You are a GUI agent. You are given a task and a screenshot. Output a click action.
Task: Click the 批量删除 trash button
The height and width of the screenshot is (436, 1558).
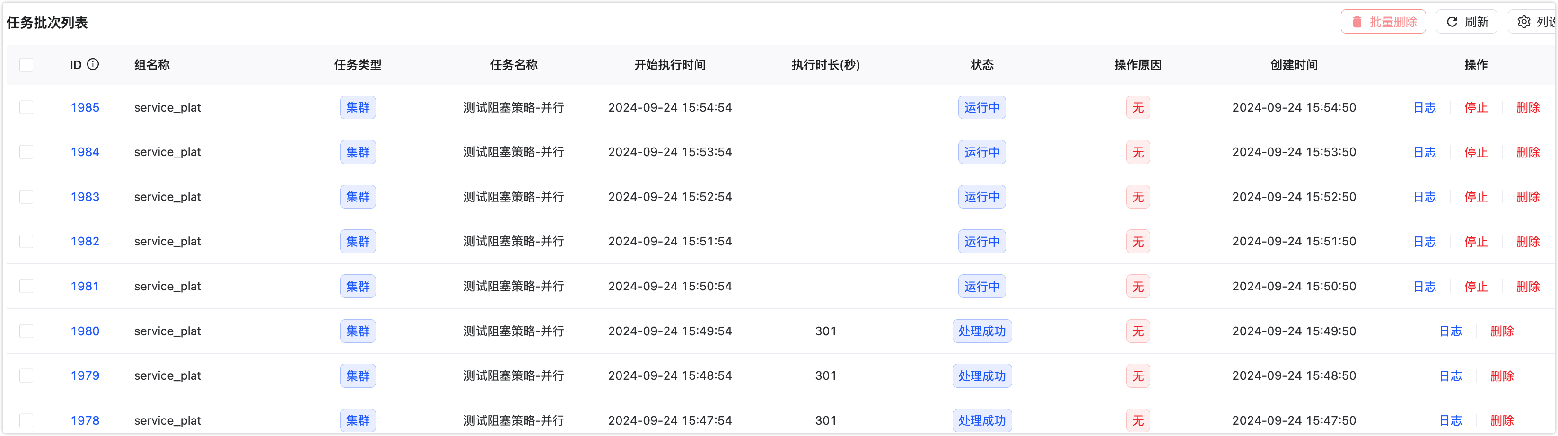point(1383,22)
